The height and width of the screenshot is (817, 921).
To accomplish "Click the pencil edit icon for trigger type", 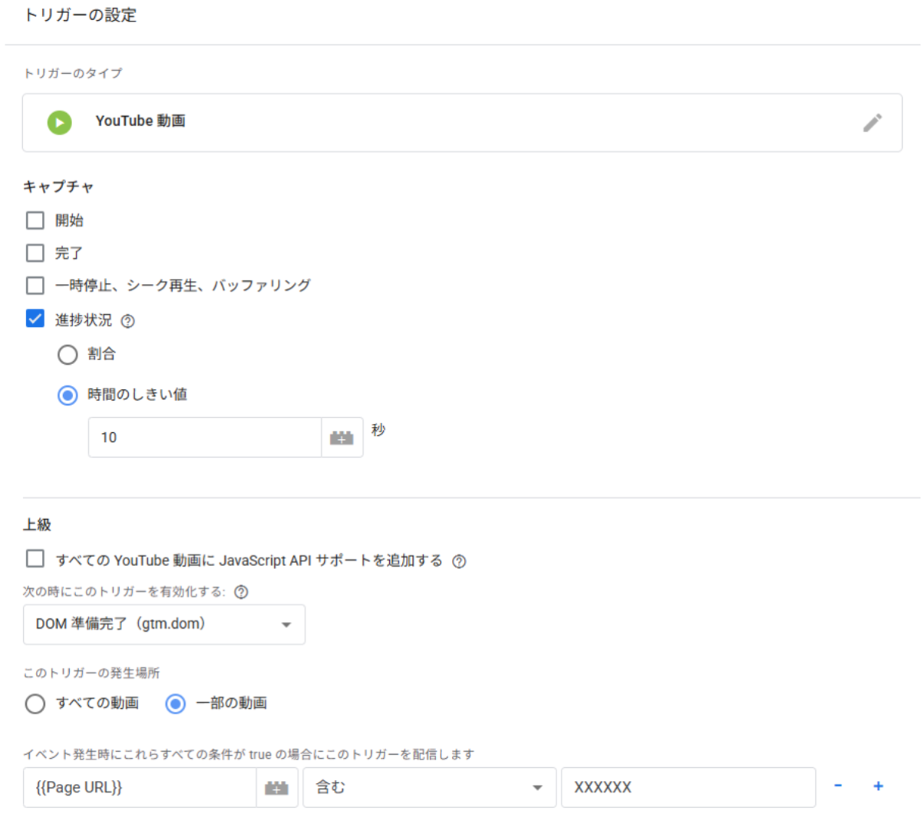I will (872, 123).
